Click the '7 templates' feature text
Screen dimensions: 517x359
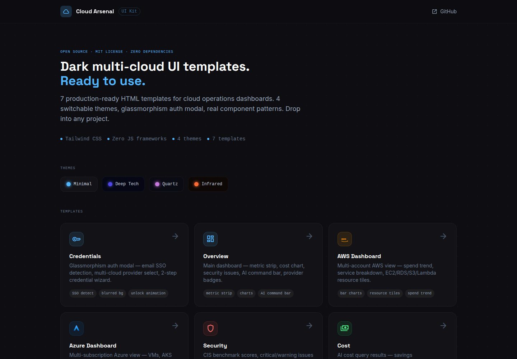tap(229, 139)
